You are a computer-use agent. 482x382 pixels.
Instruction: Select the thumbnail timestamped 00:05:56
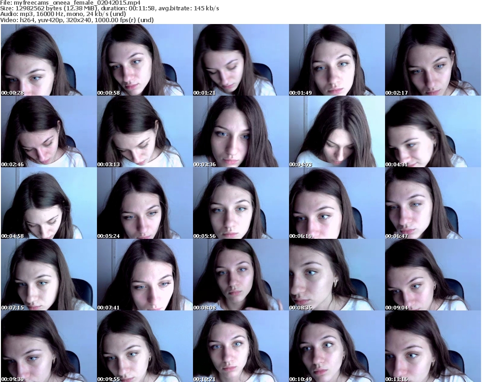coord(241,203)
